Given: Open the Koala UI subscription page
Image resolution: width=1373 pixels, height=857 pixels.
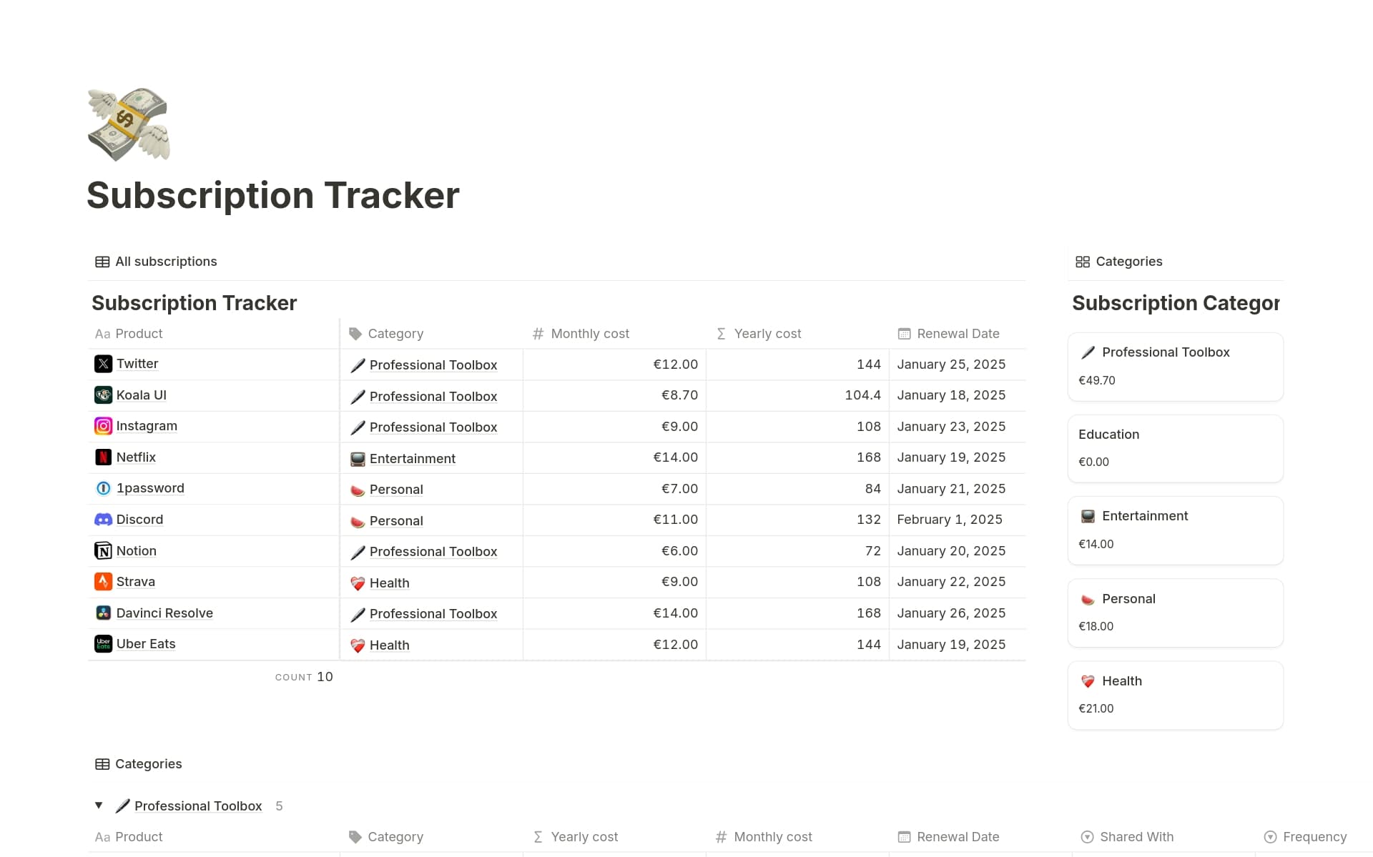Looking at the screenshot, I should (141, 395).
